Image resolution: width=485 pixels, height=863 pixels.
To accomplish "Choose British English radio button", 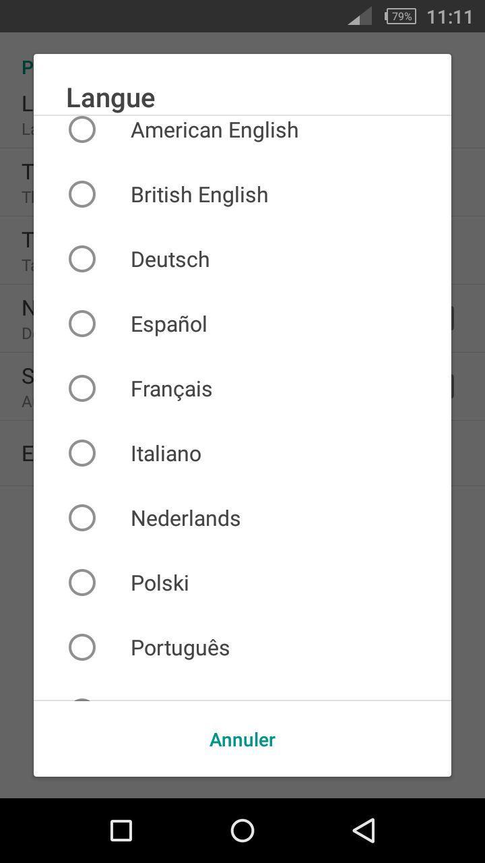I will (x=82, y=194).
